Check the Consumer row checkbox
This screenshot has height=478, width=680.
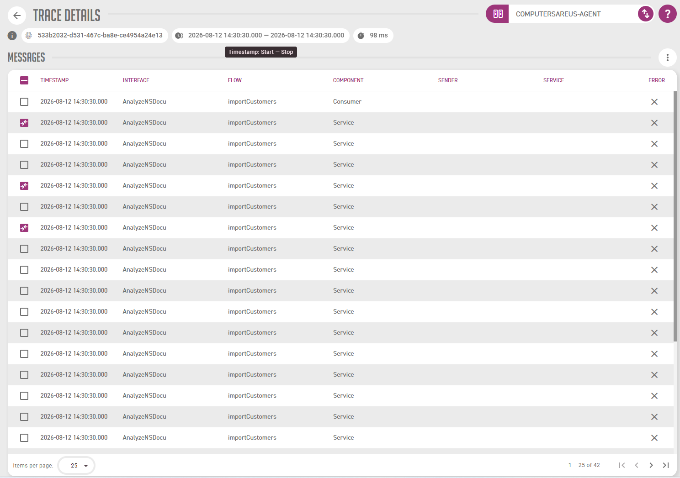pyautogui.click(x=24, y=102)
